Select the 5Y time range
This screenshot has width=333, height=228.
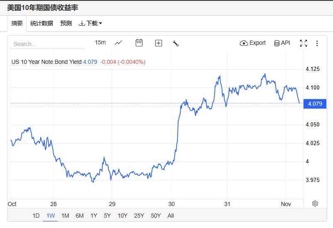pos(107,216)
